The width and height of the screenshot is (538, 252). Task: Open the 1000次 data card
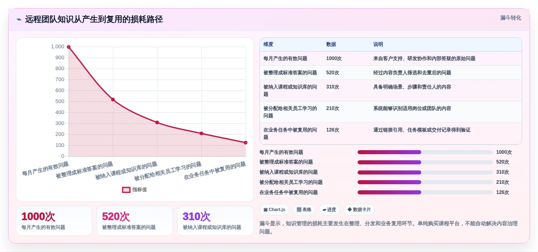click(x=54, y=221)
